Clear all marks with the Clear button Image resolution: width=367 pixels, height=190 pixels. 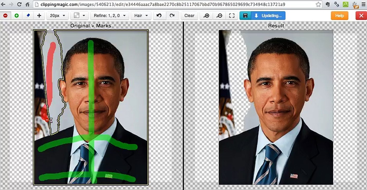189,16
